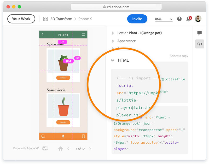Image resolution: width=209 pixels, height=164 pixels.
Task: Click the Invite button
Action: click(137, 19)
